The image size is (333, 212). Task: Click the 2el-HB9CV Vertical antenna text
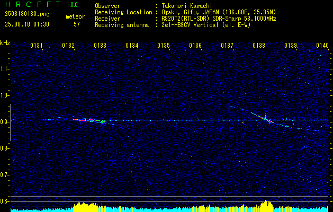coord(206,25)
